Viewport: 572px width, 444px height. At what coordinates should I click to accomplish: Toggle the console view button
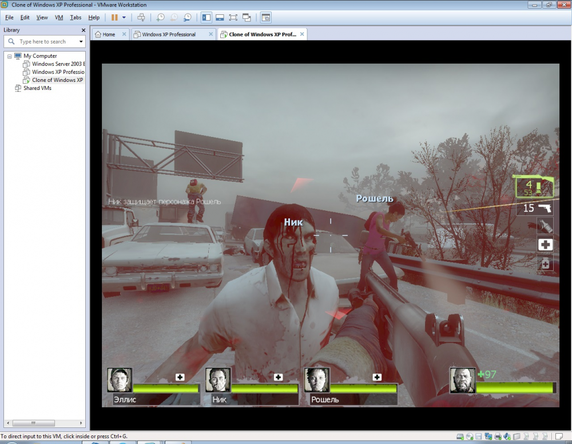(x=266, y=18)
